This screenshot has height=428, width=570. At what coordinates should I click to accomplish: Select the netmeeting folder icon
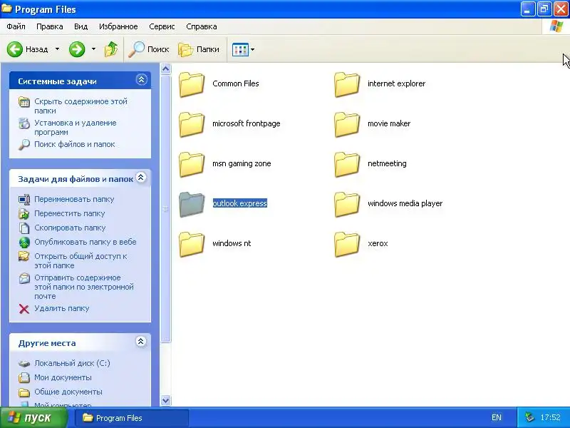point(347,165)
